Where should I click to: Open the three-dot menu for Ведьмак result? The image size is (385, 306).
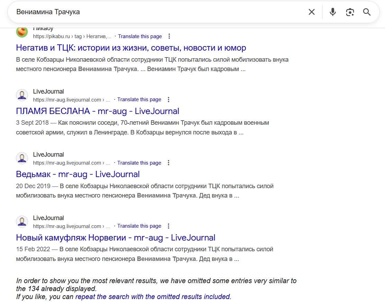(168, 163)
